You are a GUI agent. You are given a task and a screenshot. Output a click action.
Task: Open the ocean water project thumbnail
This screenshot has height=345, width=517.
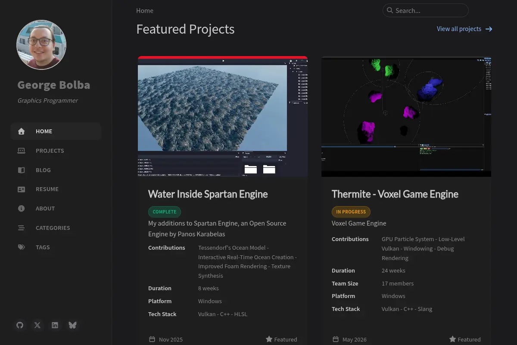[x=223, y=116]
